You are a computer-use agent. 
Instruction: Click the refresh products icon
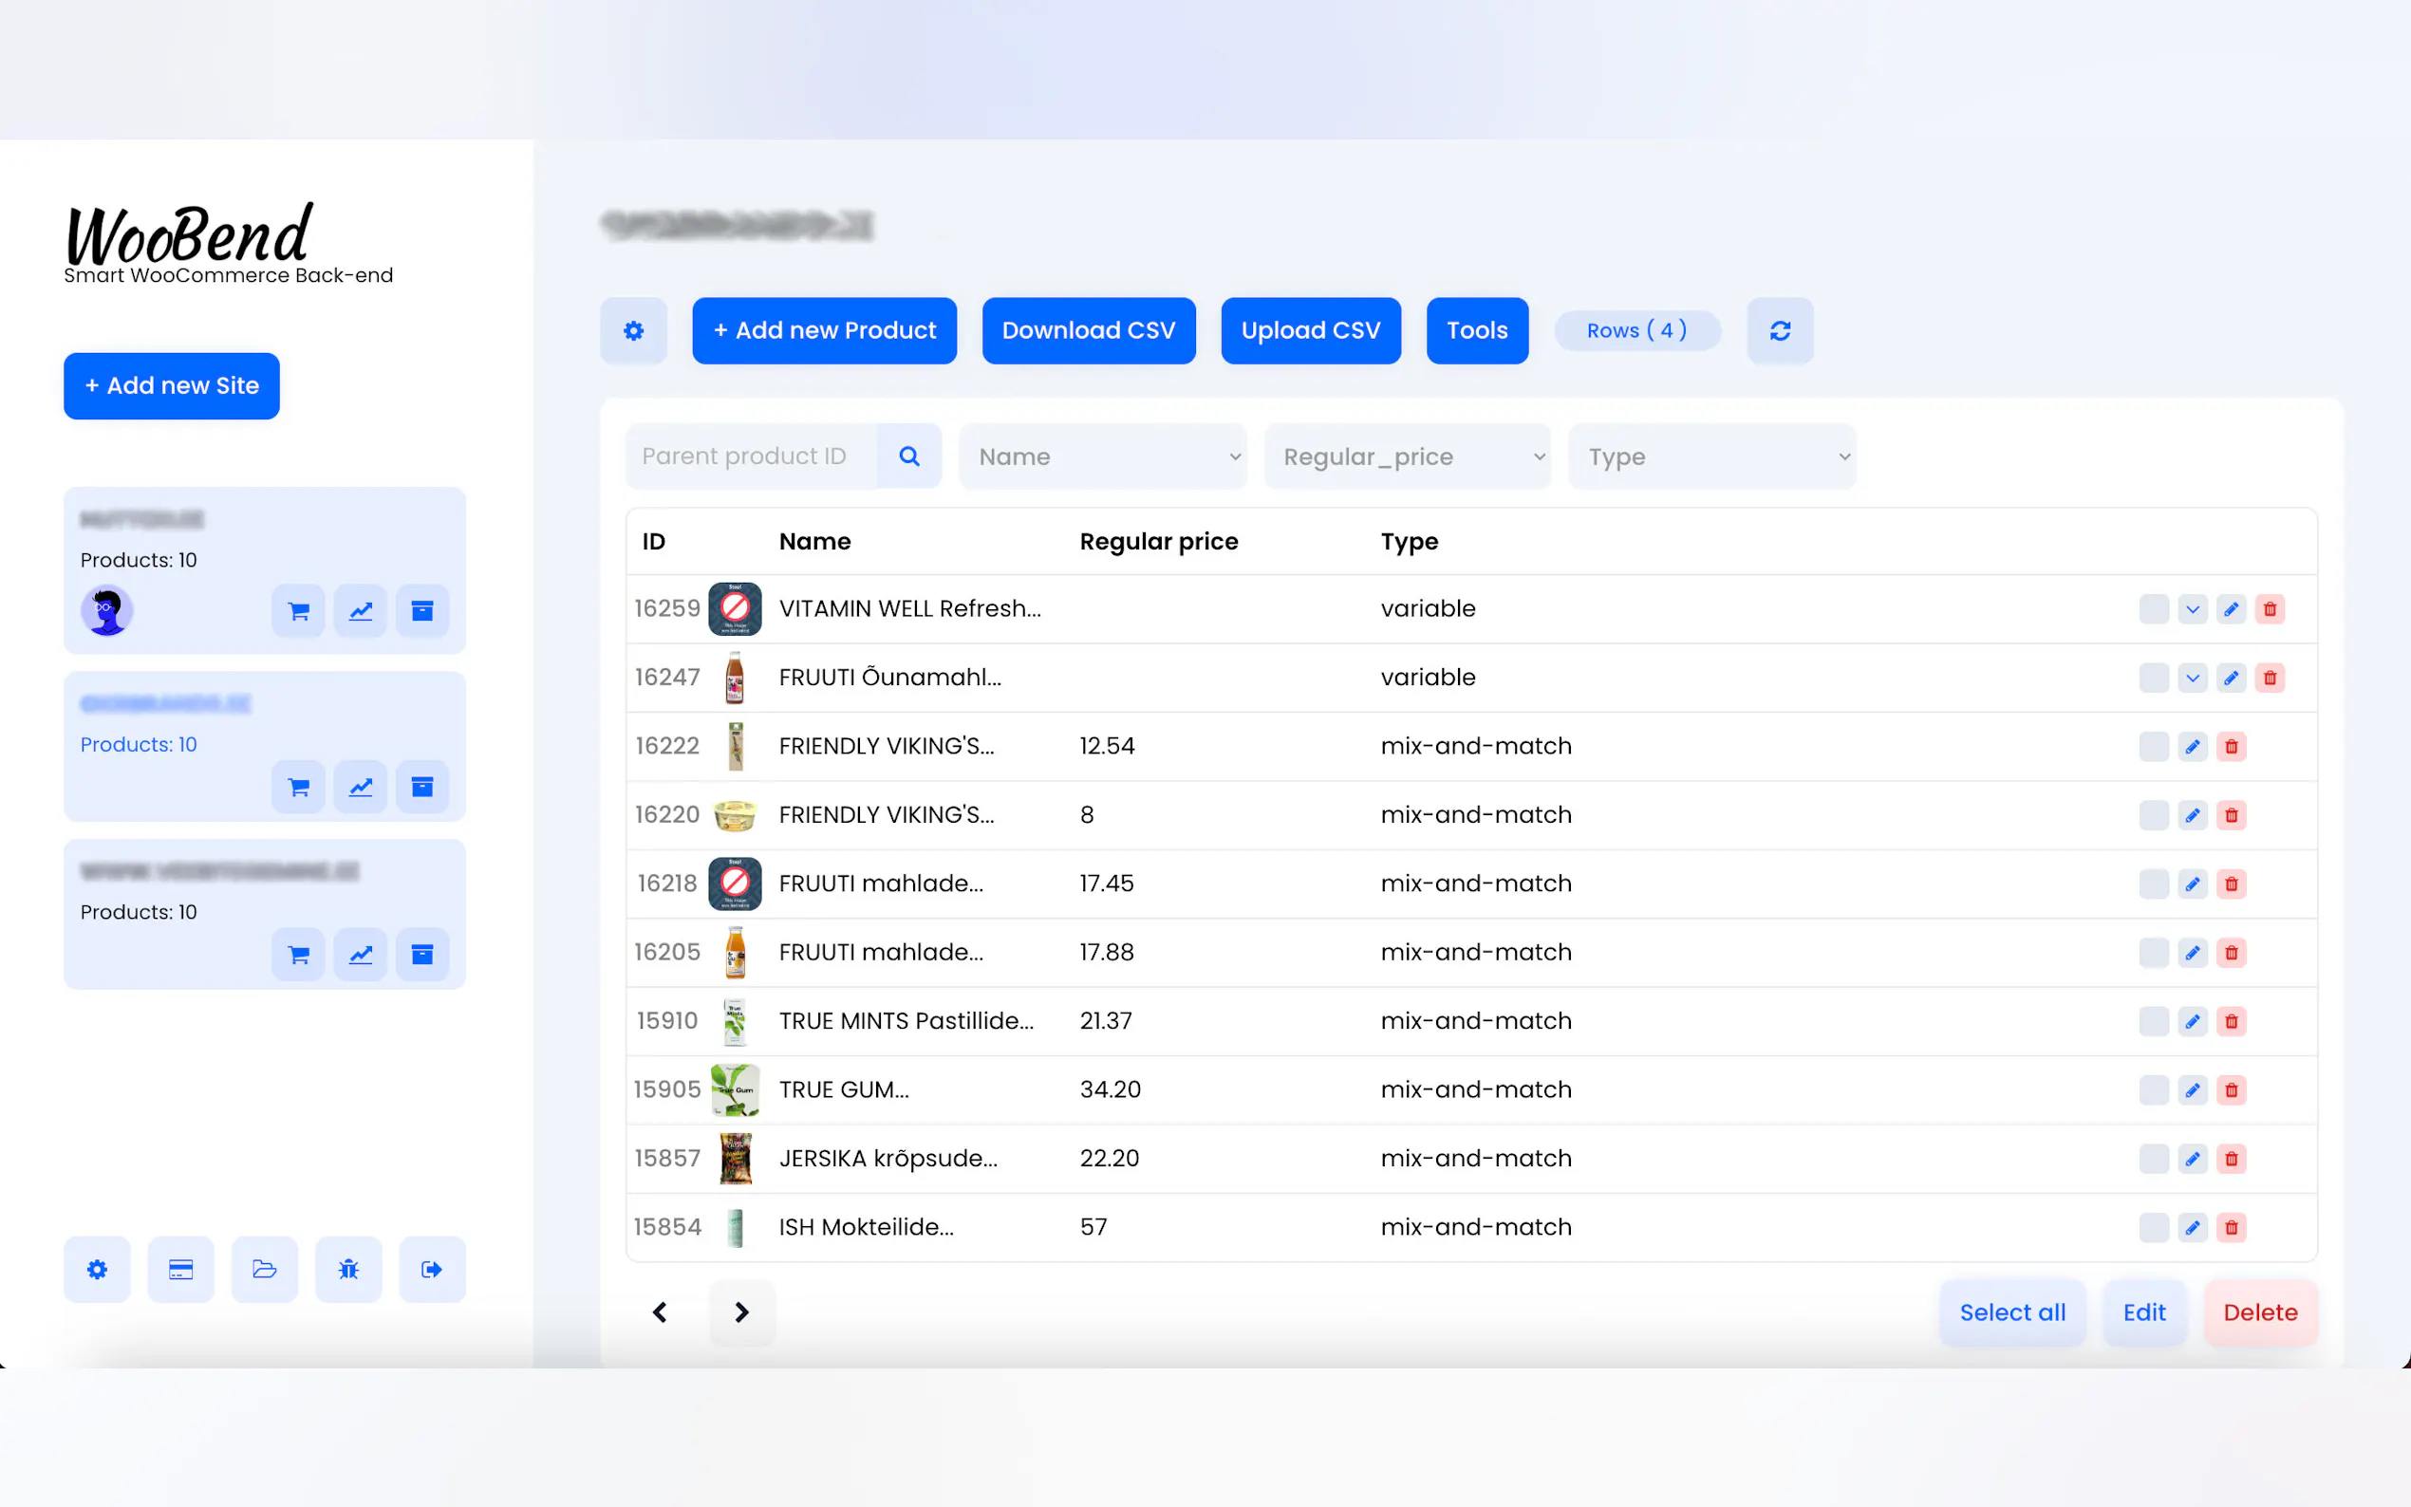coord(1779,330)
